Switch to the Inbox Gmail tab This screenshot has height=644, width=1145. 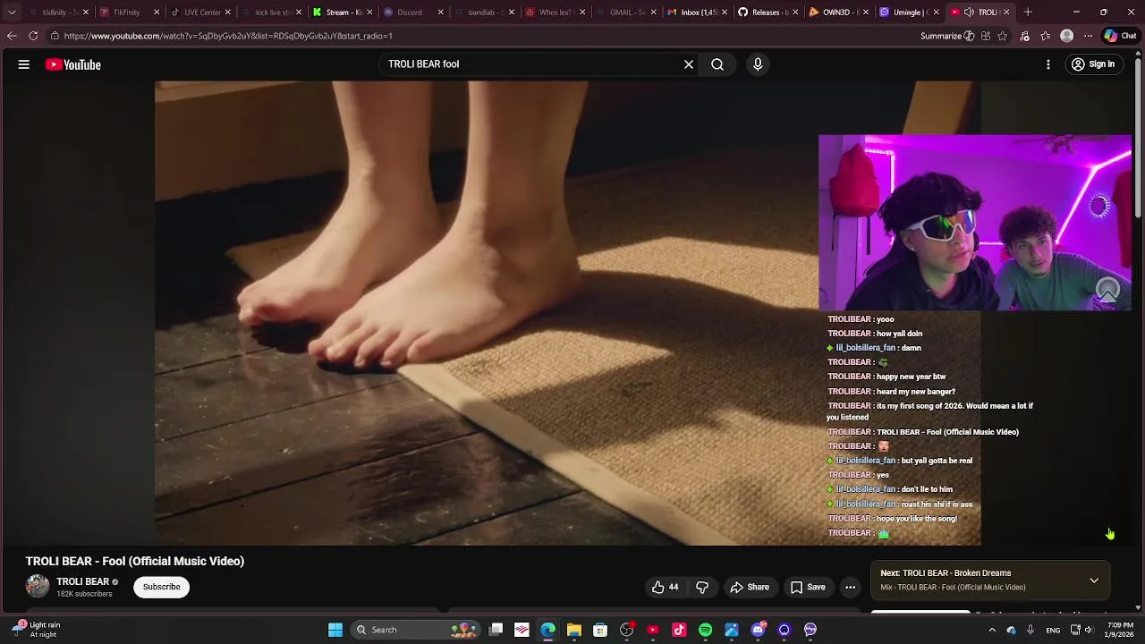tap(697, 13)
